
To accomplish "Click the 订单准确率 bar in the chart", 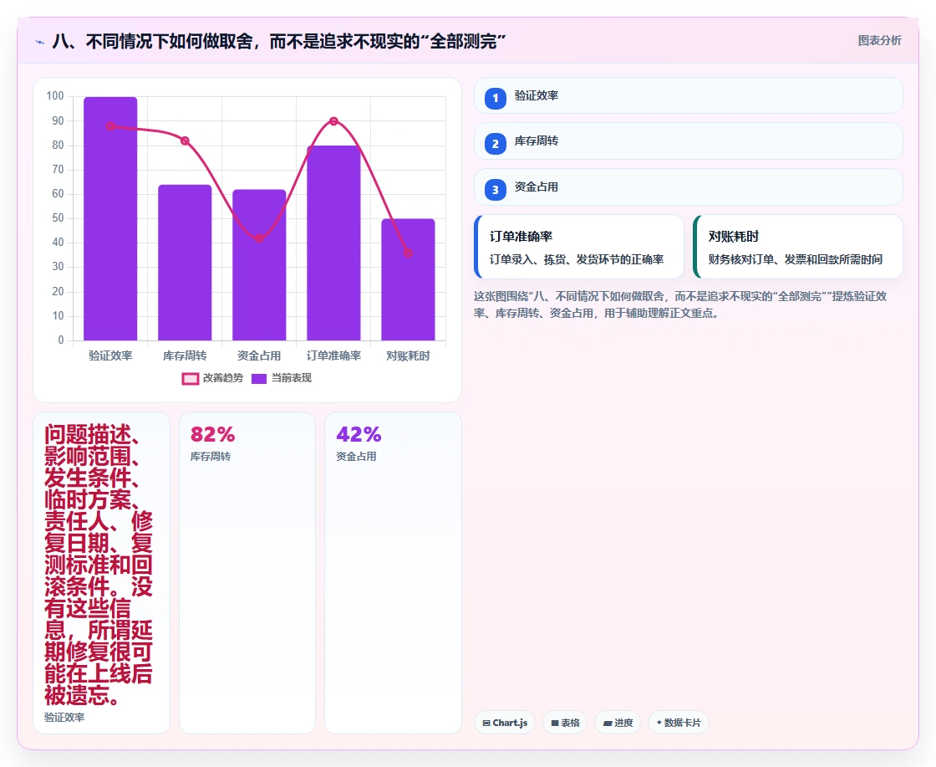I will pos(333,243).
